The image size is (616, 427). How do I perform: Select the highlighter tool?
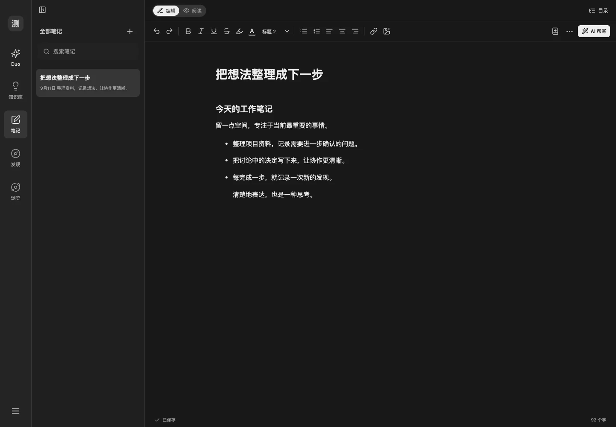coord(240,31)
